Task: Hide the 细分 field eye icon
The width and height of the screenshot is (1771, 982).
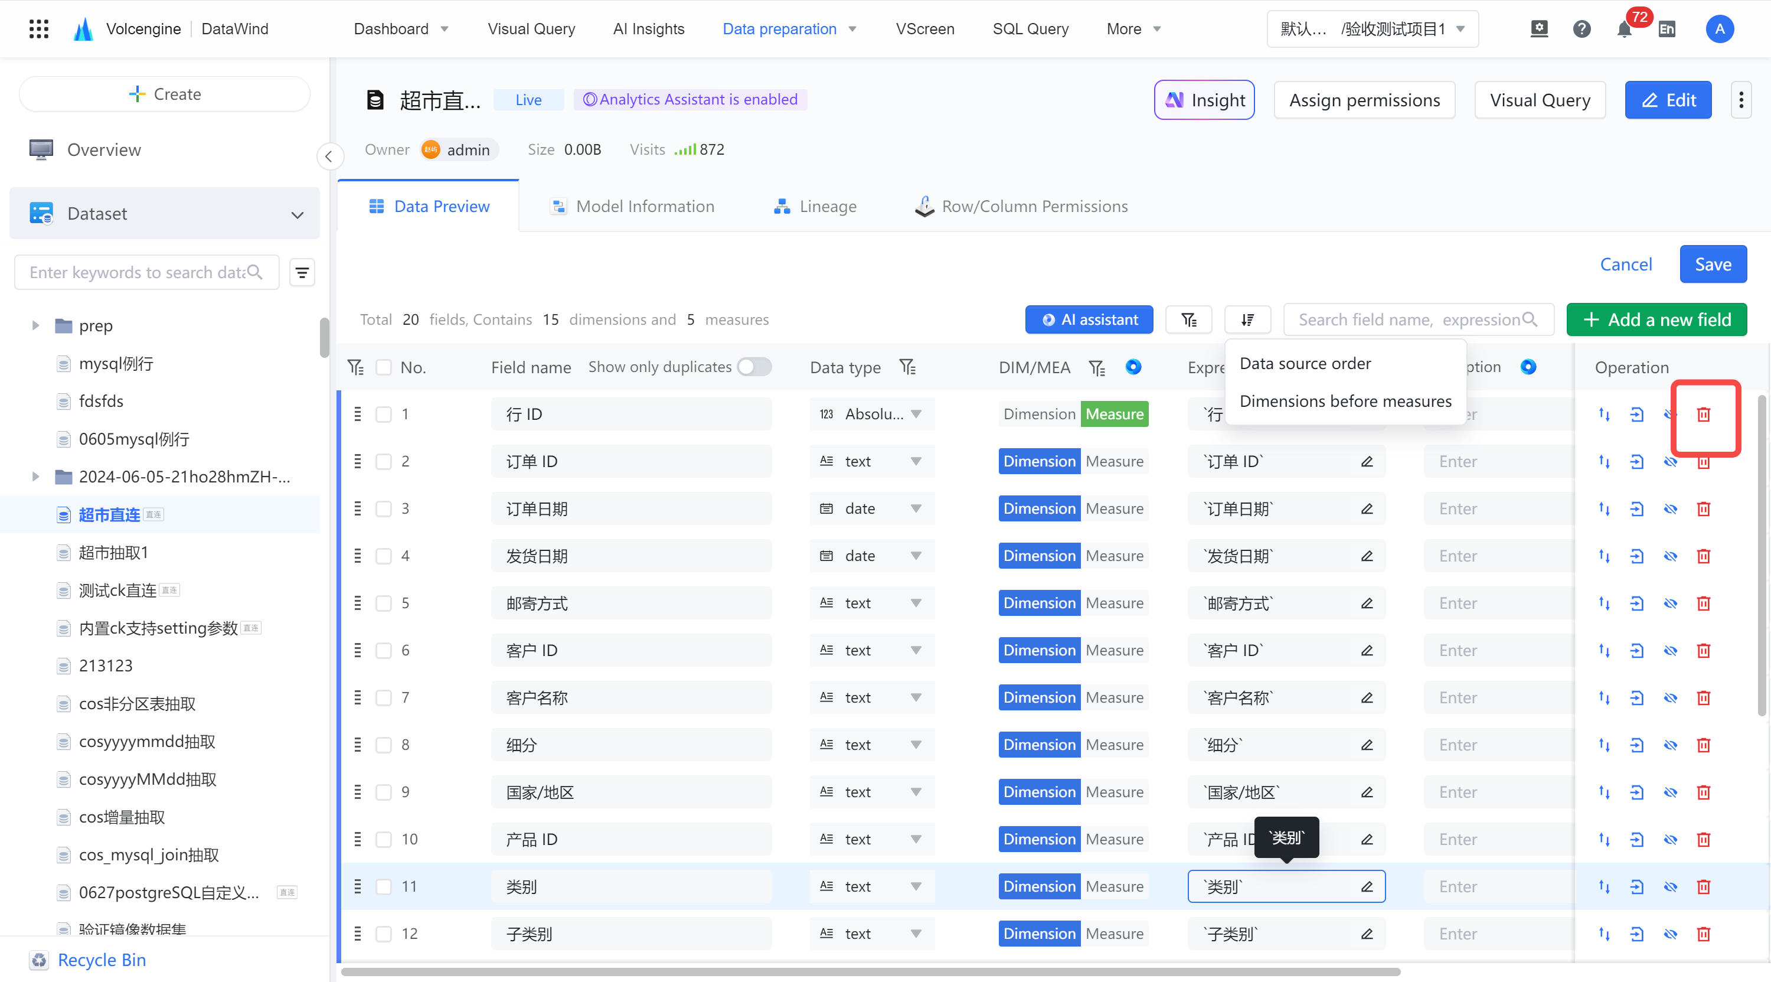Action: point(1671,745)
